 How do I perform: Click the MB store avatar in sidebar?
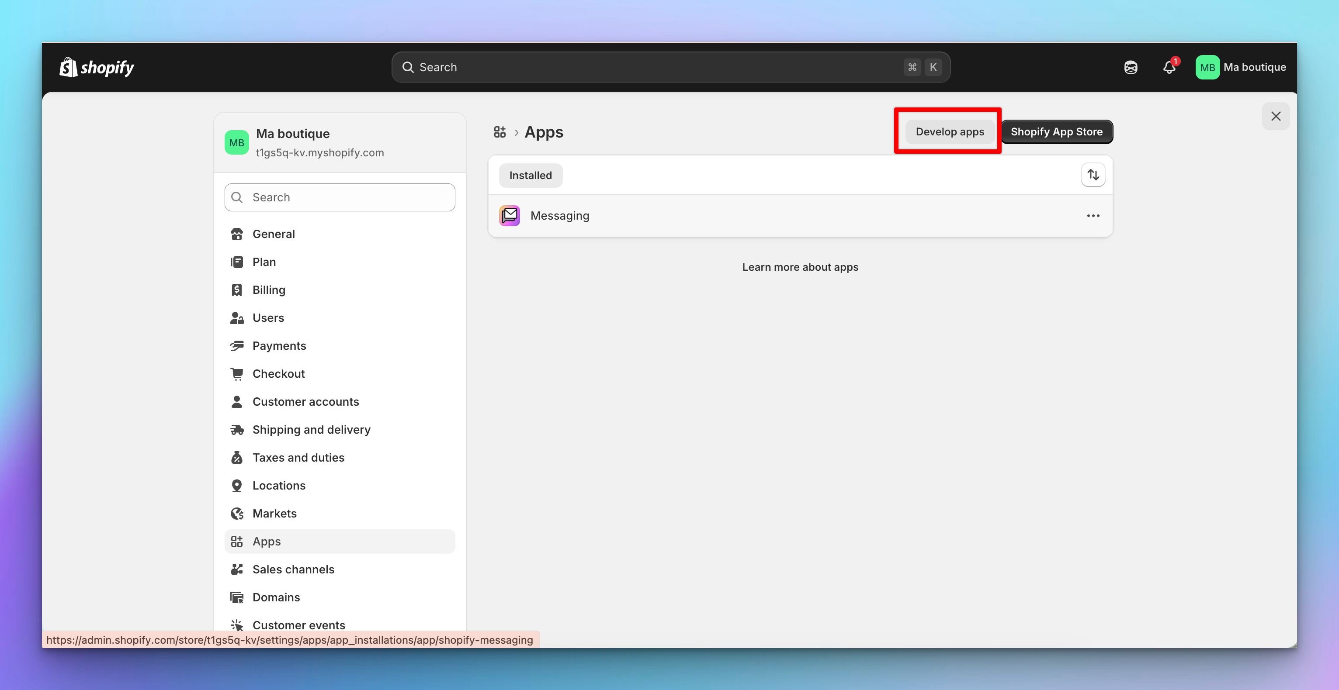tap(236, 143)
